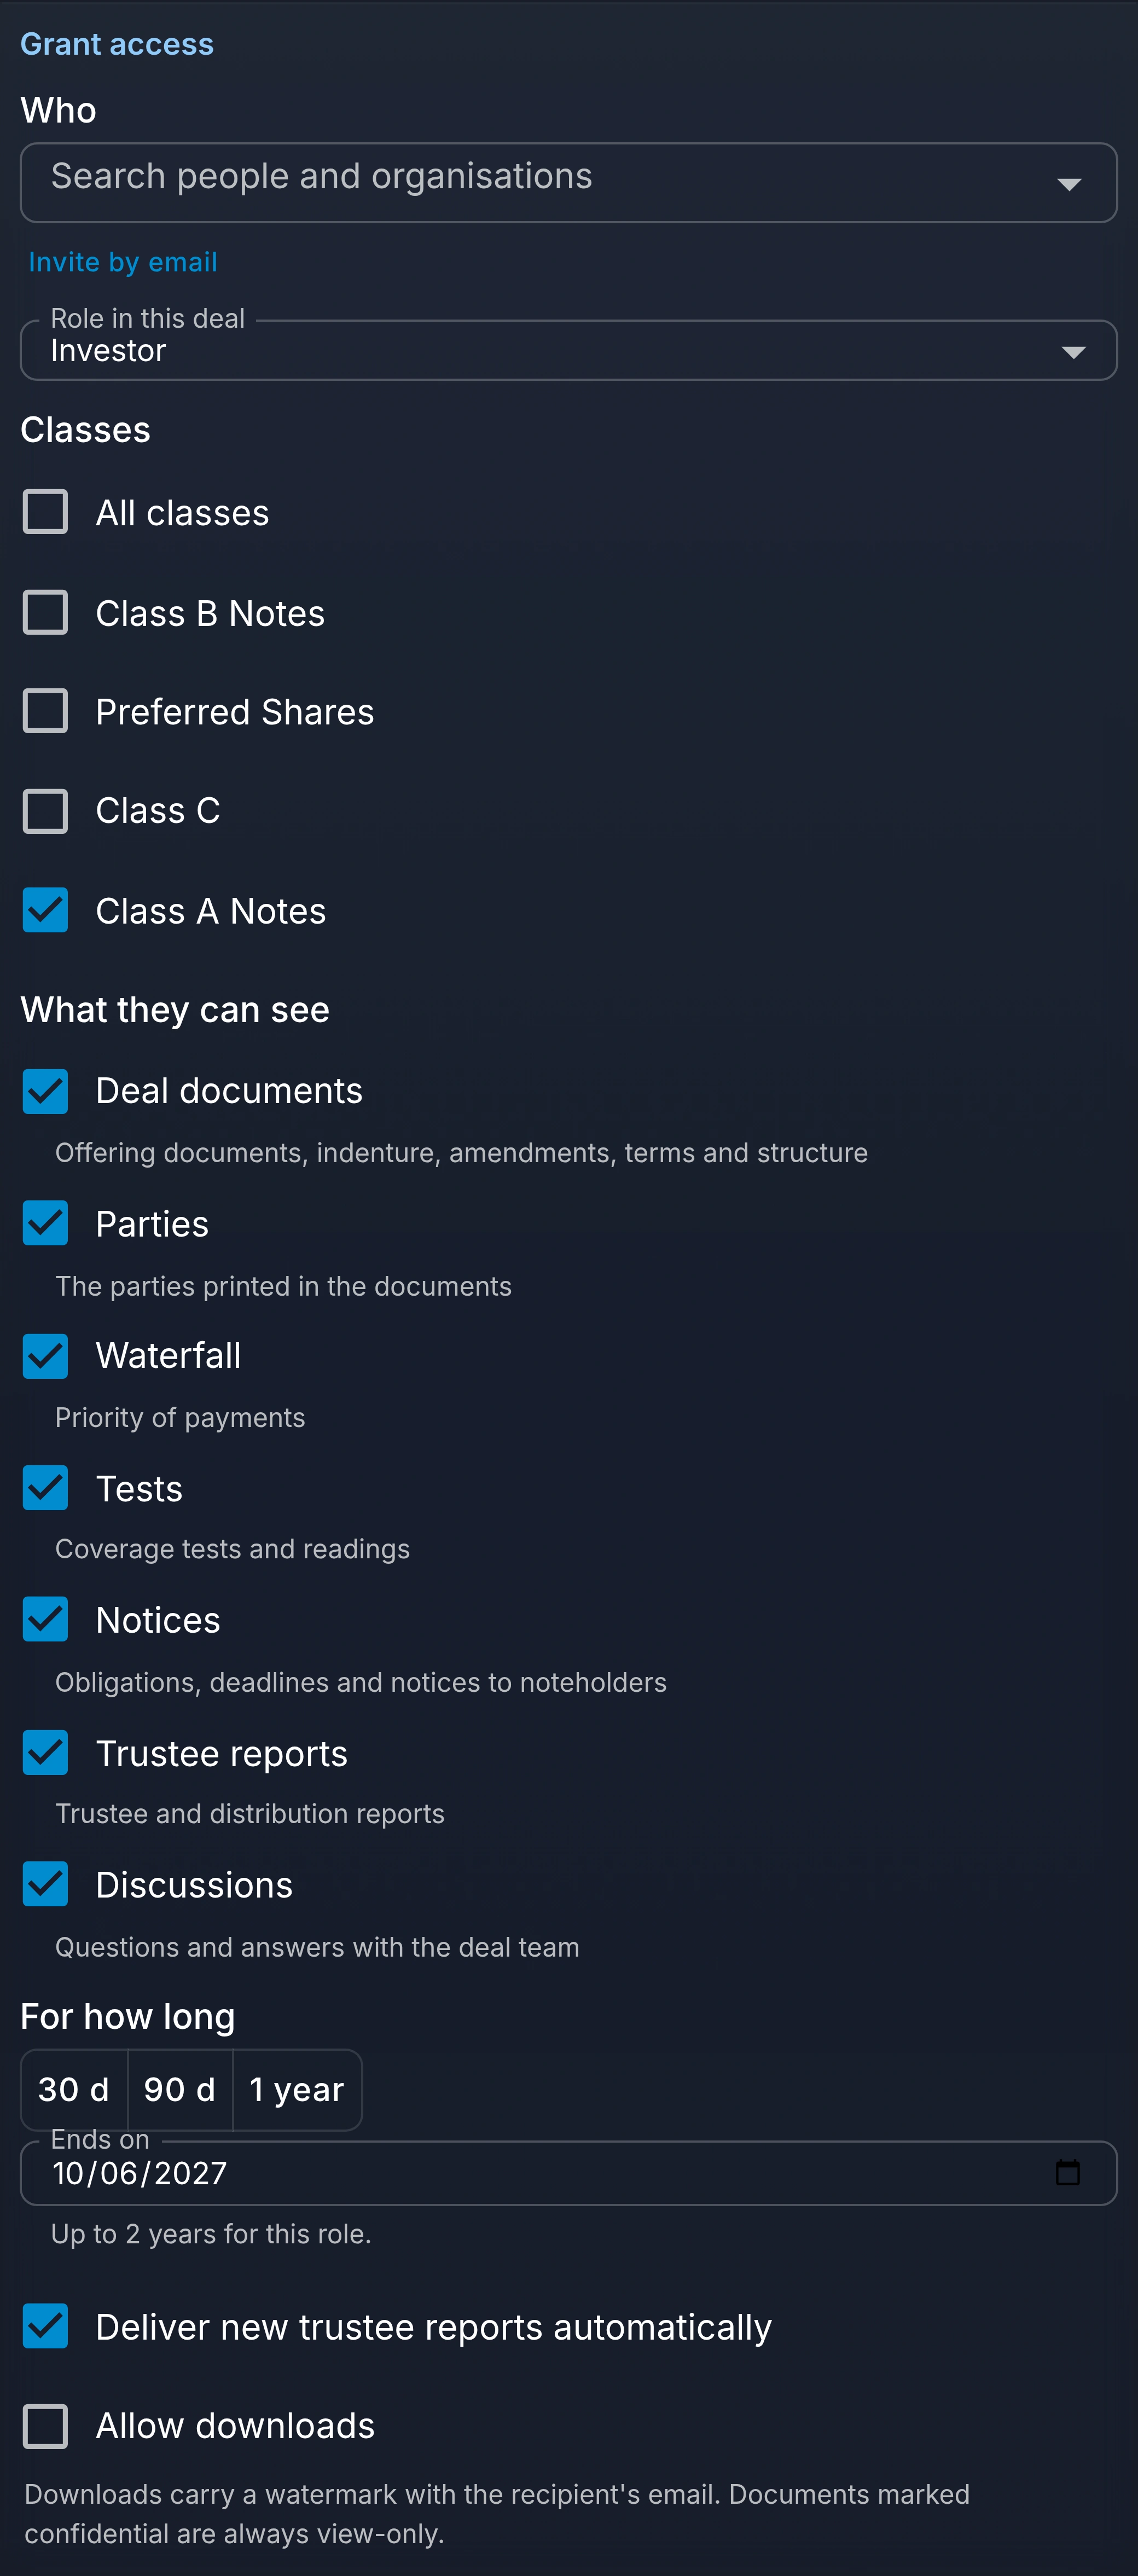
Task: Click the Grant access heading
Action: point(117,44)
